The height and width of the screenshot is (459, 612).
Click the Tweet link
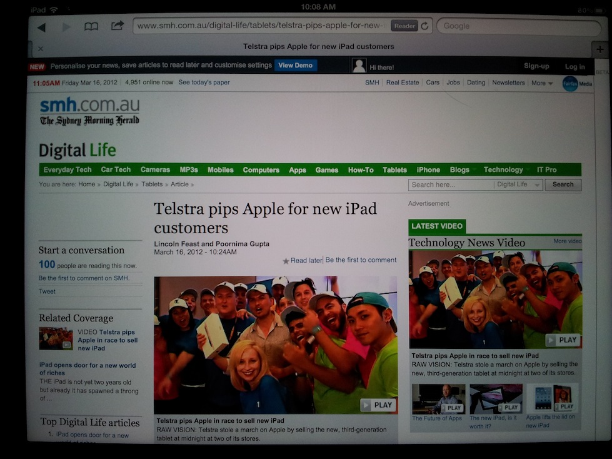coord(47,291)
